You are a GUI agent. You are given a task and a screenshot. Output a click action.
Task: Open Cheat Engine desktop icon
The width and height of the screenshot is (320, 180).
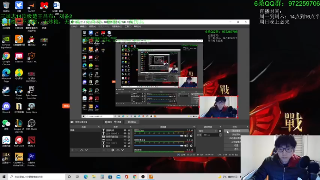point(19,92)
